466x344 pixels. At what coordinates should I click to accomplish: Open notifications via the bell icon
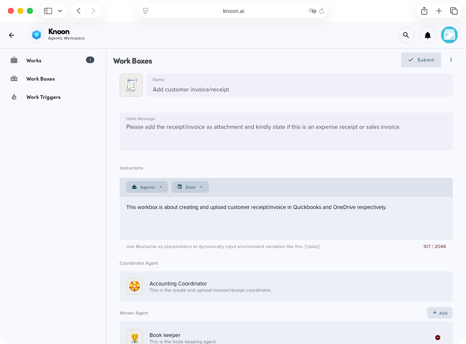pos(427,35)
